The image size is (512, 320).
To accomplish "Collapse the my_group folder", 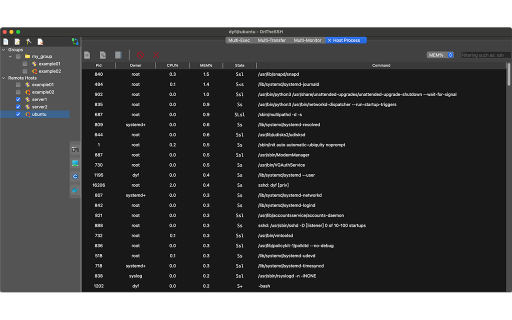I will 10,56.
